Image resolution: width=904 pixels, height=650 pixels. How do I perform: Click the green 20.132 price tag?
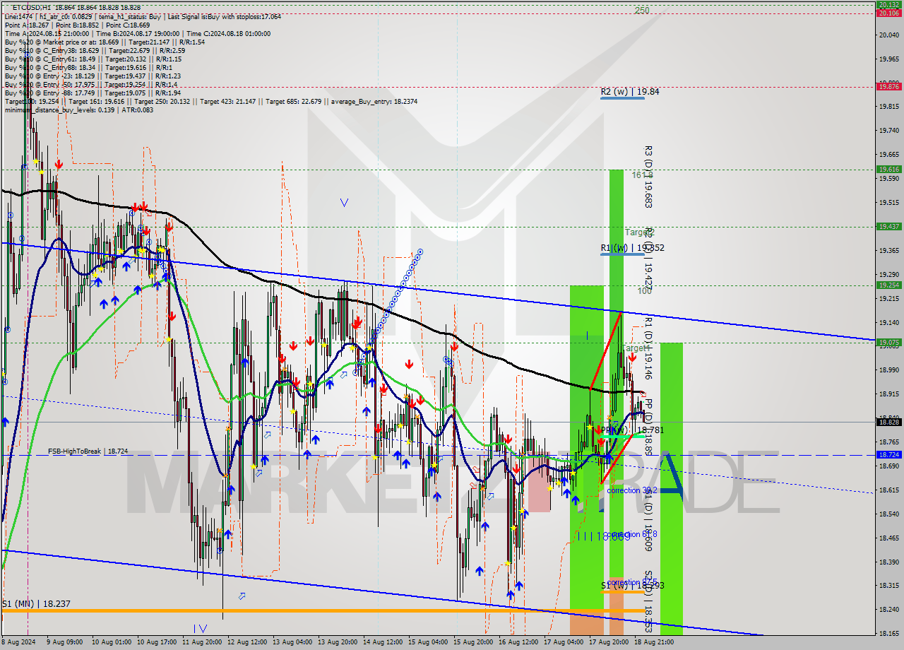888,4
